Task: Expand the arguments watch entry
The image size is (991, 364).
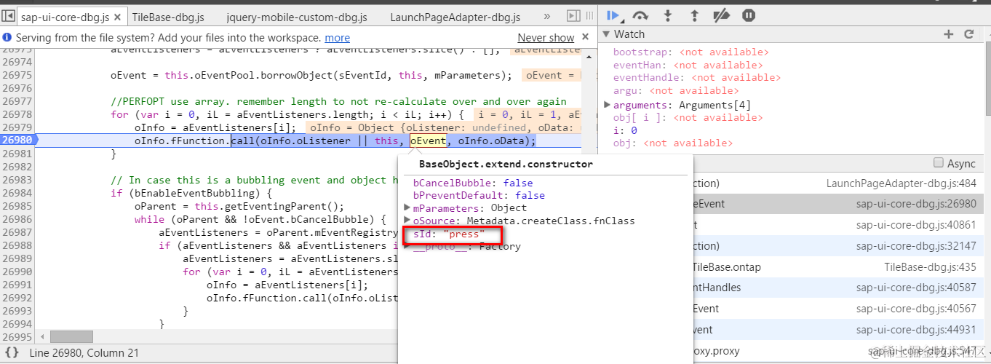Action: 608,105
